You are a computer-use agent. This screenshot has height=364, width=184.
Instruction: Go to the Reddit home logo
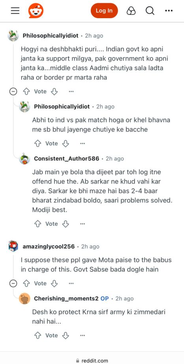(x=36, y=11)
